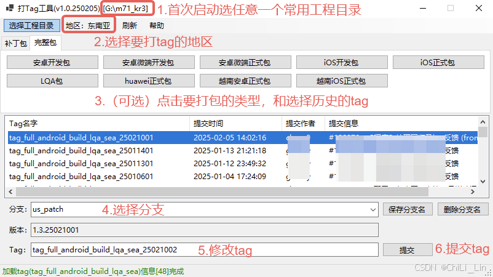Sort by 提交作者 column header
The image size is (493, 277).
point(304,123)
